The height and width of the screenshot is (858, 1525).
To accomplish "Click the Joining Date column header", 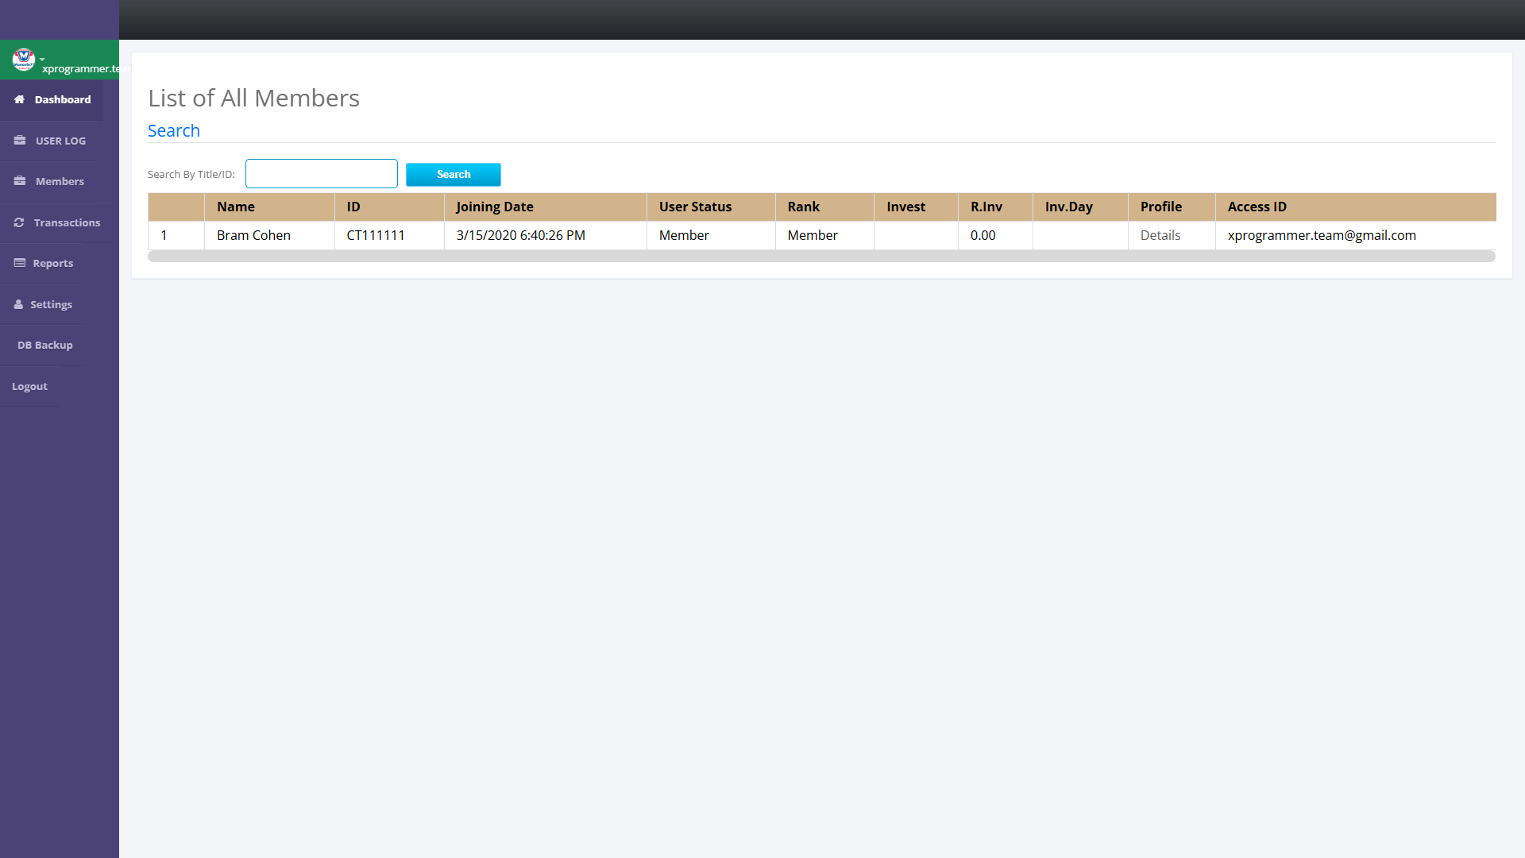I will click(494, 207).
